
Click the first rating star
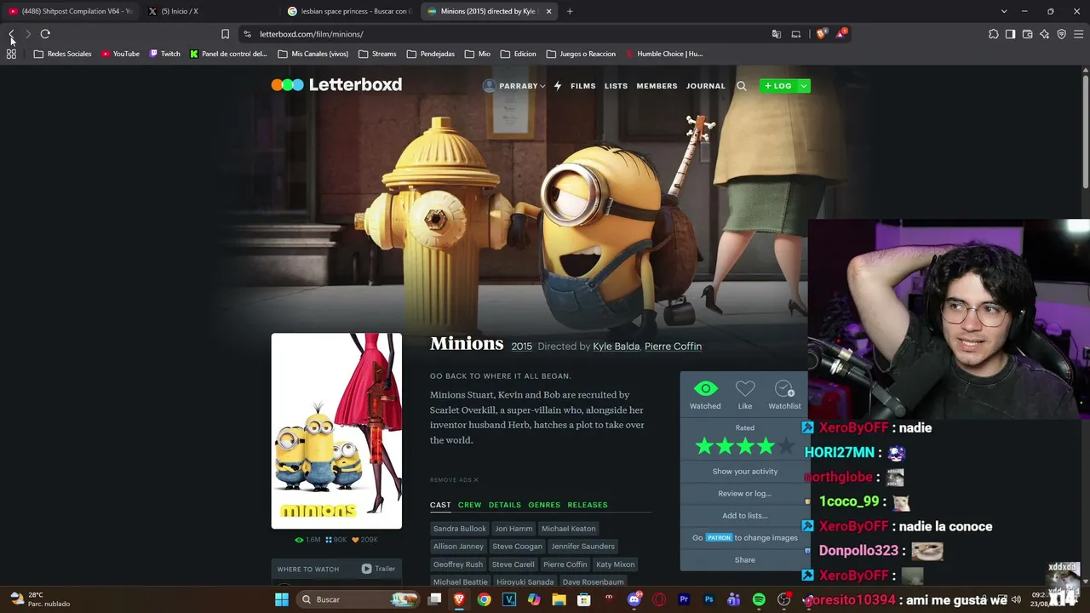704,445
